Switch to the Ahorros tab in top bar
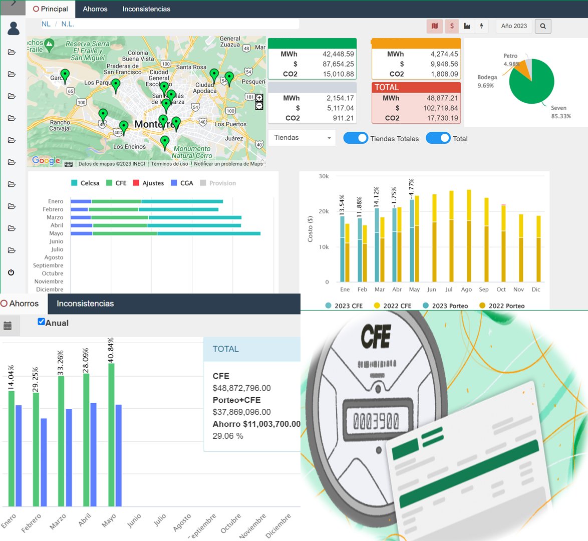The height and width of the screenshot is (541, 588). click(95, 9)
